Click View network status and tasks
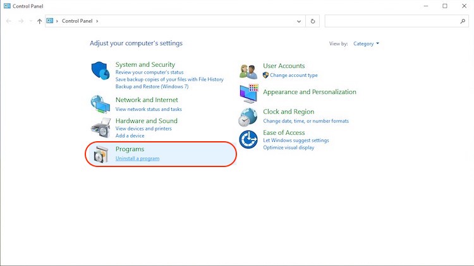 tap(149, 109)
